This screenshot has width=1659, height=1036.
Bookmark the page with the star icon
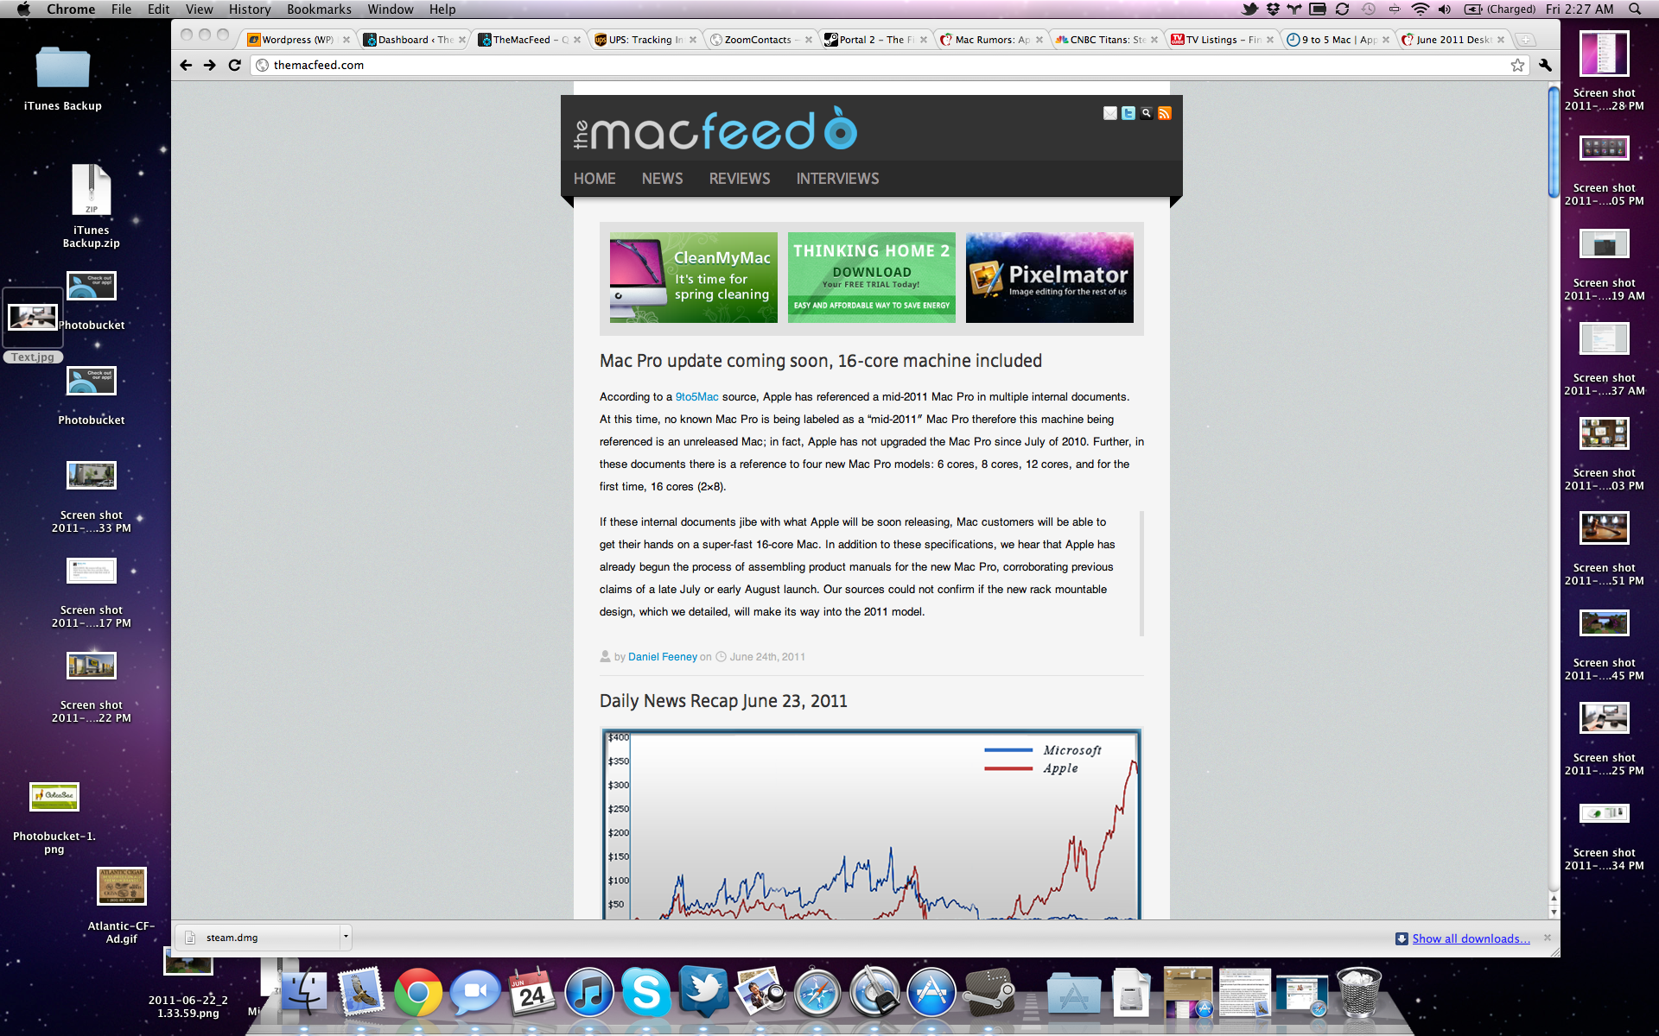[x=1517, y=65]
